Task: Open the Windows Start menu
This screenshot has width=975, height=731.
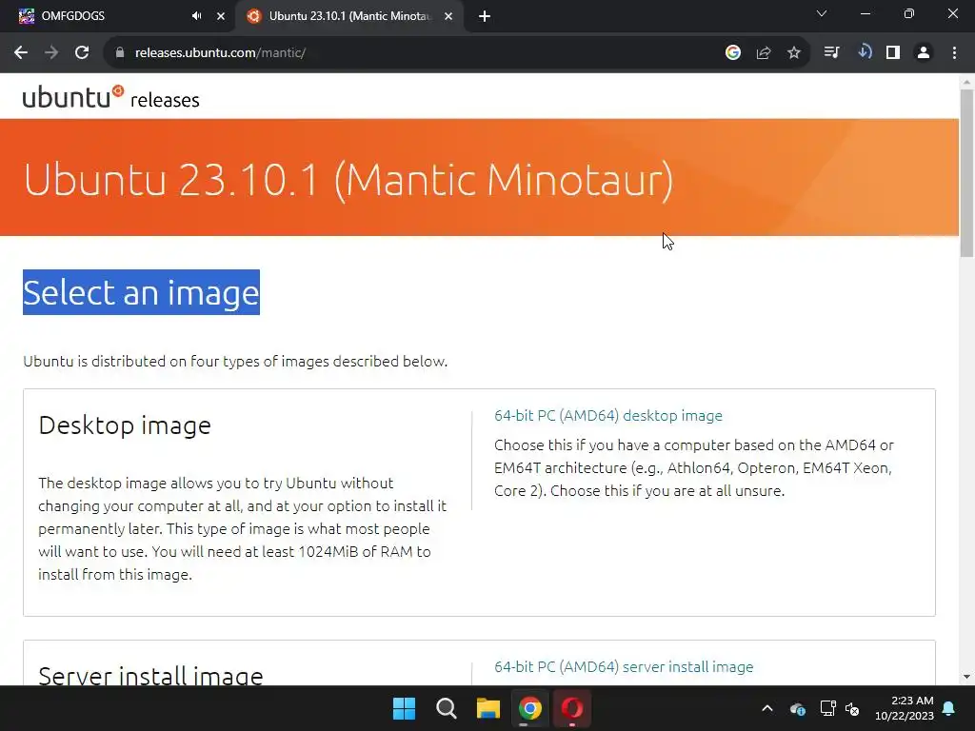Action: point(404,708)
